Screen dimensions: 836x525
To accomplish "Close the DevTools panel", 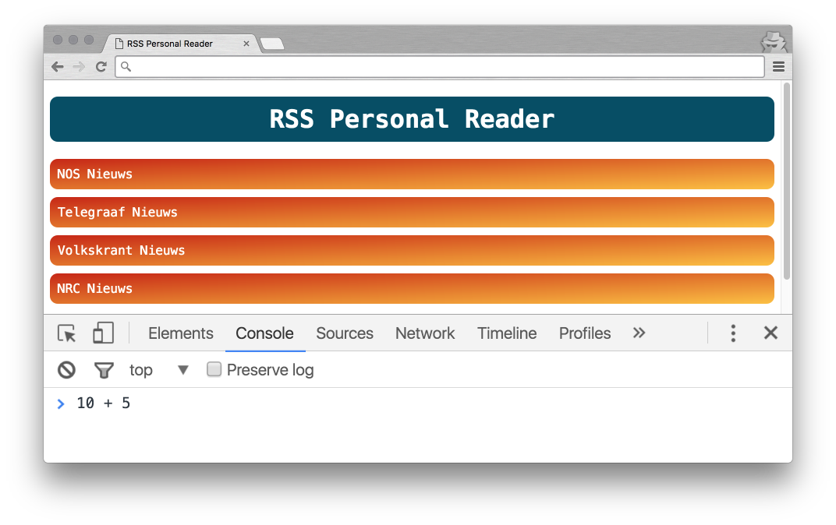I will pos(770,333).
